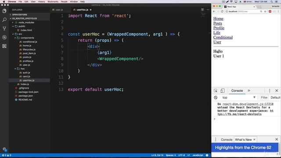Collapse the 02_ROUTER_LIFECYCLES project root
The image size is (281, 158).
(24, 18)
